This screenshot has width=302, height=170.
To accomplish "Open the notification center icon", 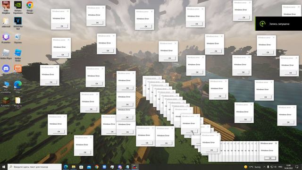I will coord(297,167).
